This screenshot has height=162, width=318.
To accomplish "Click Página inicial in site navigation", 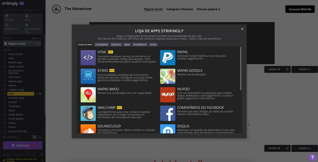I will coord(153,9).
